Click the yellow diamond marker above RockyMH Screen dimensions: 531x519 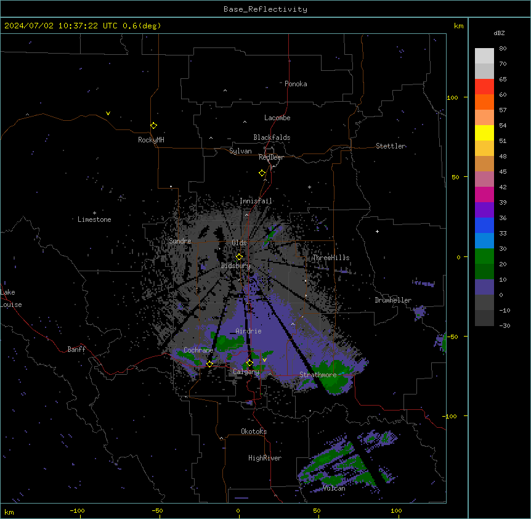[x=153, y=125]
